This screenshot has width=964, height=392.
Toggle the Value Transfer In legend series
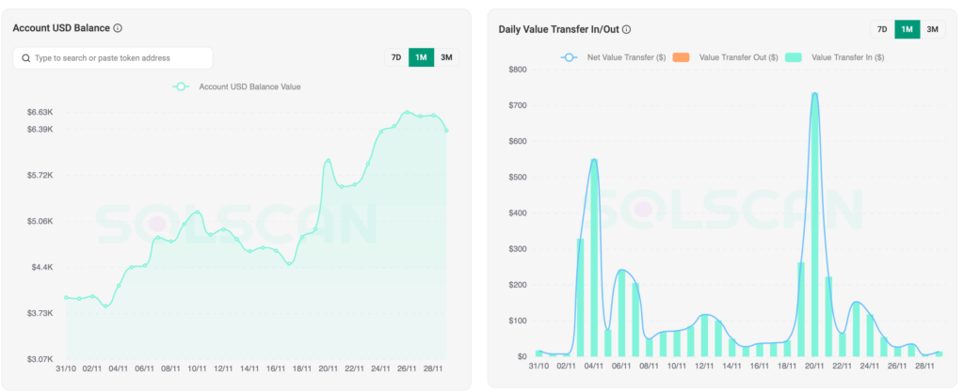click(846, 57)
